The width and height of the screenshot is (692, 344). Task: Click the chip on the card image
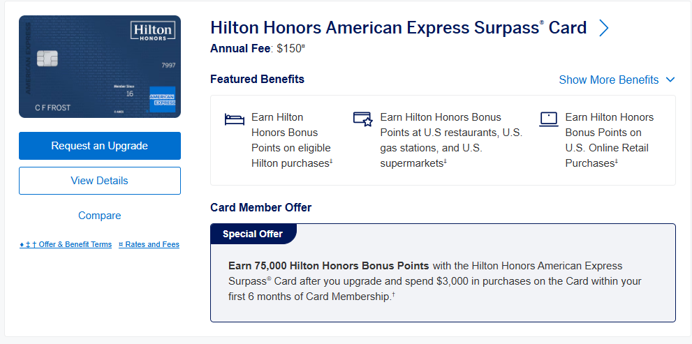[47, 59]
